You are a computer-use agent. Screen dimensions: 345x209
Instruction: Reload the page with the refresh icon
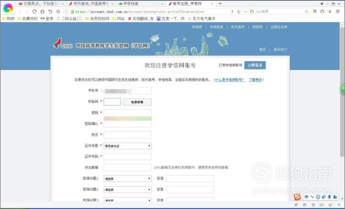34,12
